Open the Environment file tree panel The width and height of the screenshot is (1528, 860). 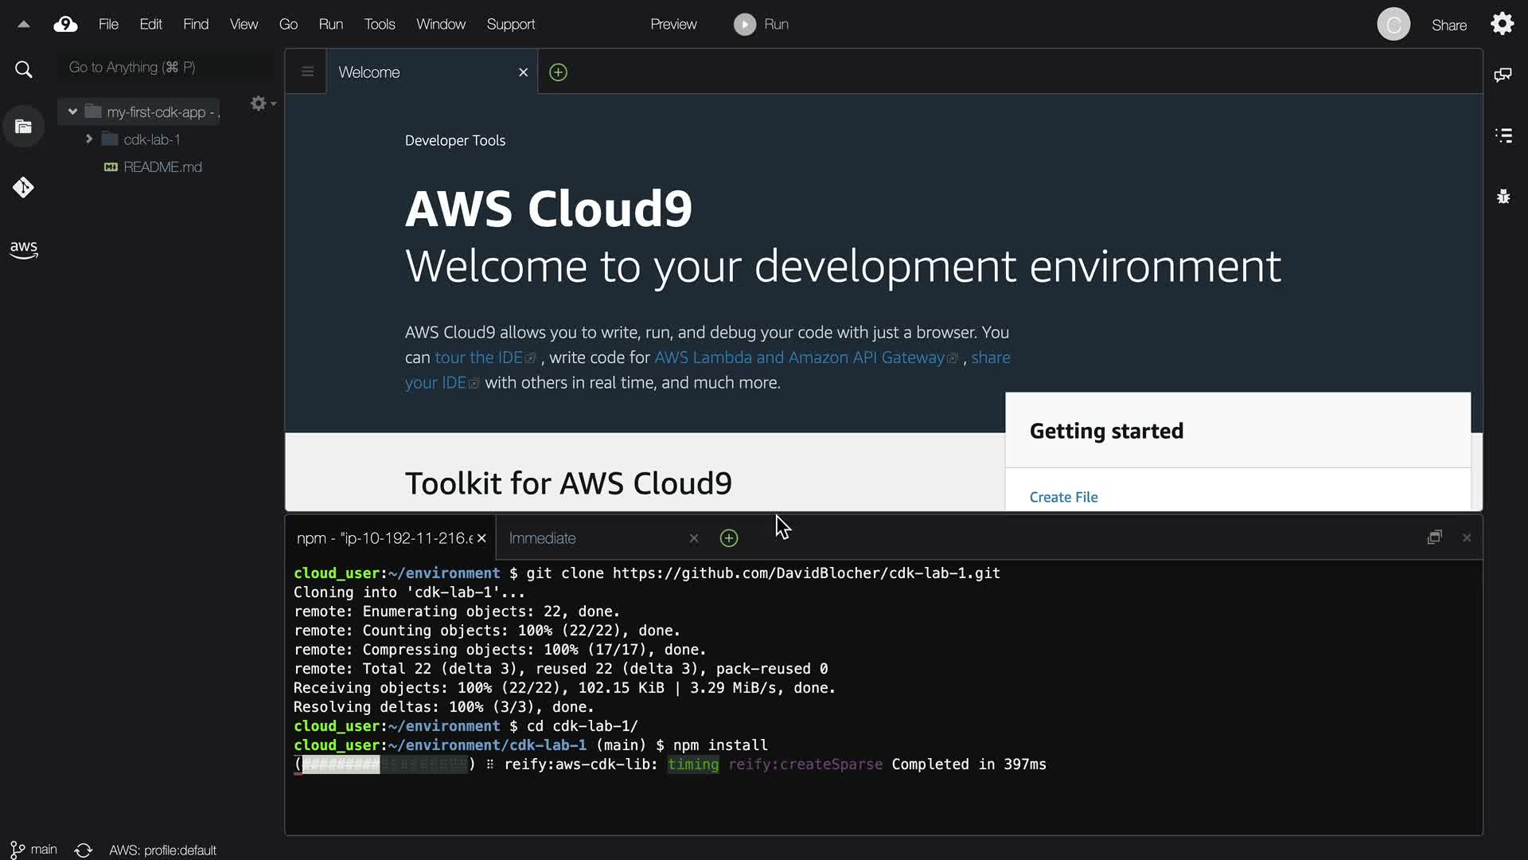pos(24,127)
